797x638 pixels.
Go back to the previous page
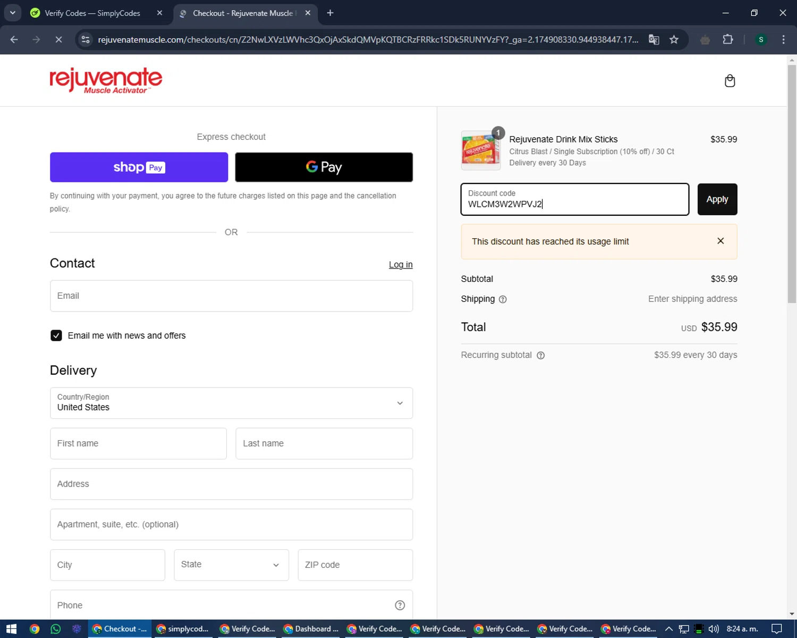click(x=14, y=39)
